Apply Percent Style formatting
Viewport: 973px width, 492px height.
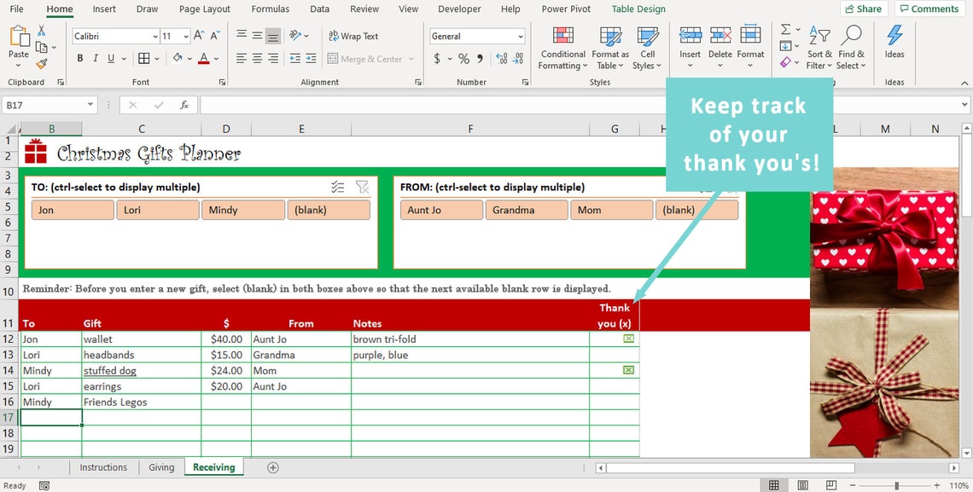pos(463,58)
